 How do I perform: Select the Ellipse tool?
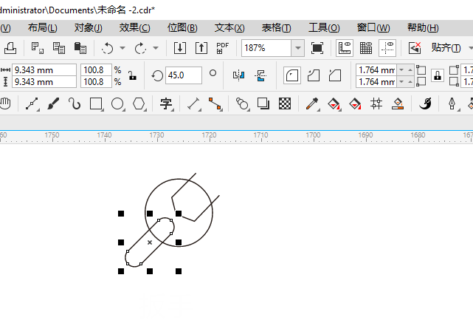tap(117, 104)
